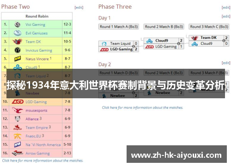Image resolution: width=231 pixels, height=167 pixels.
Task: Click the Natus Vincere logo
Action: pyautogui.click(x=18, y=59)
